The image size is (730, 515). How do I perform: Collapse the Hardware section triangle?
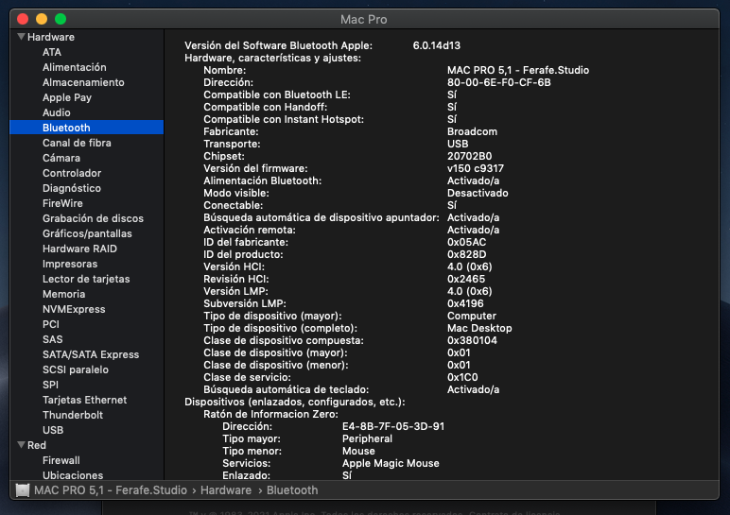[x=21, y=36]
